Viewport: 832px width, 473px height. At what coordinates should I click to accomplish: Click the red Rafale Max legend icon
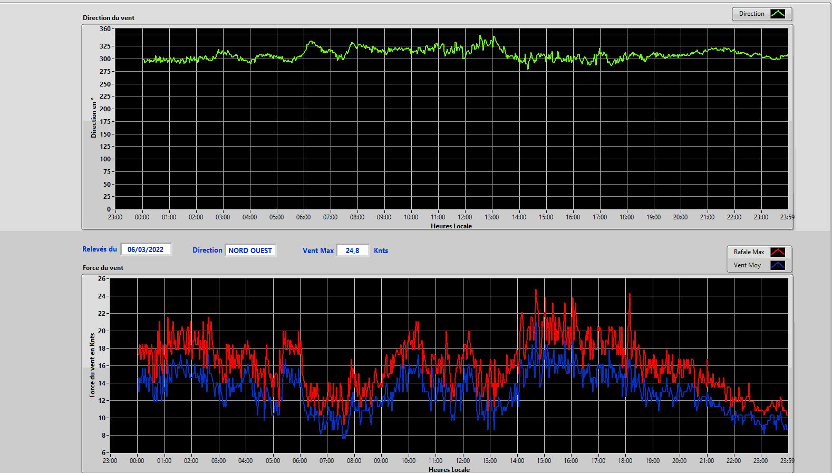tap(778, 252)
